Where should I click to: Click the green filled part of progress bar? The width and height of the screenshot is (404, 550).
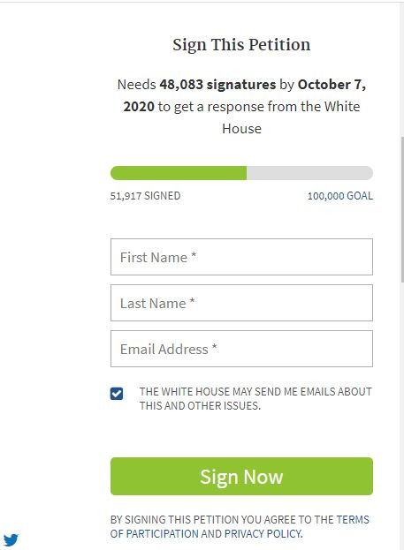(x=179, y=173)
